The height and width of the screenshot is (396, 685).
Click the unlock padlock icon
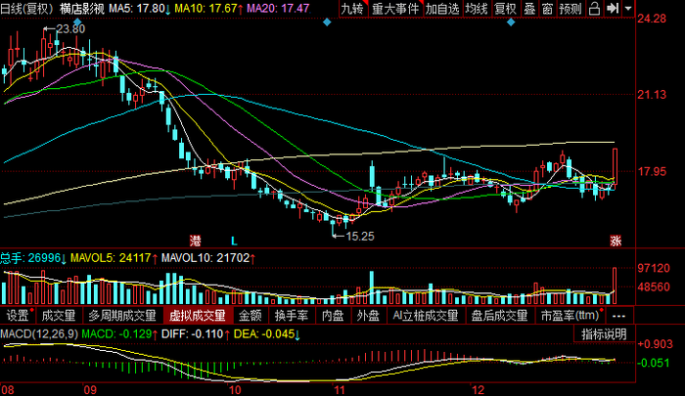(594, 8)
